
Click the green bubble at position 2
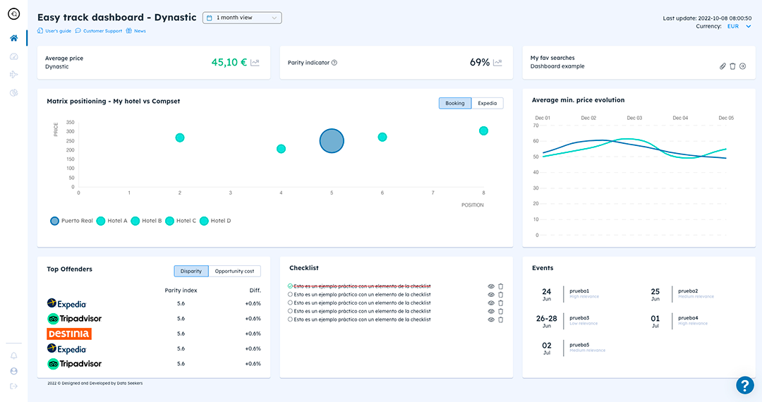pos(180,138)
